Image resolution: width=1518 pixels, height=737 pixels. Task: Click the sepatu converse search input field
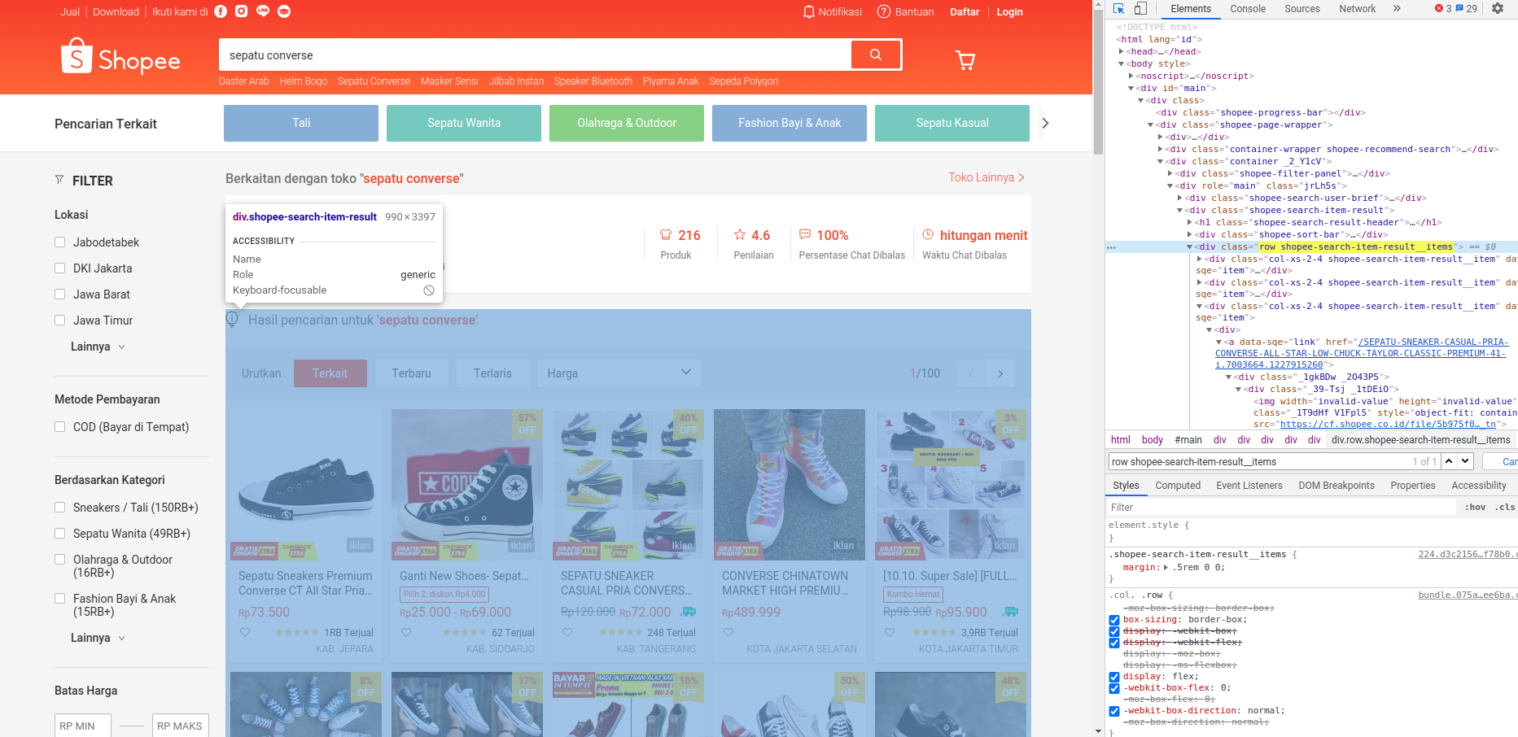(x=535, y=55)
